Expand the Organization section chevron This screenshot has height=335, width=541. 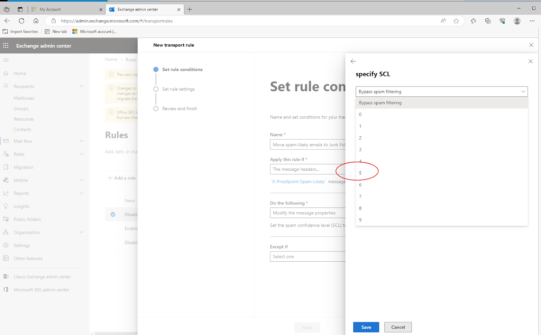tap(81, 232)
